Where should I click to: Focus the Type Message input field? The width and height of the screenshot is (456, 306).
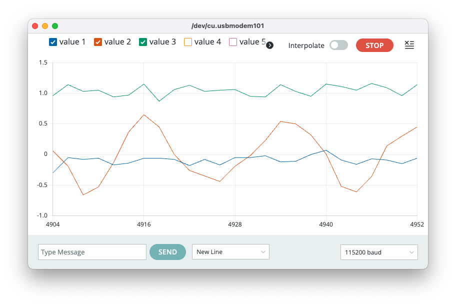(92, 252)
